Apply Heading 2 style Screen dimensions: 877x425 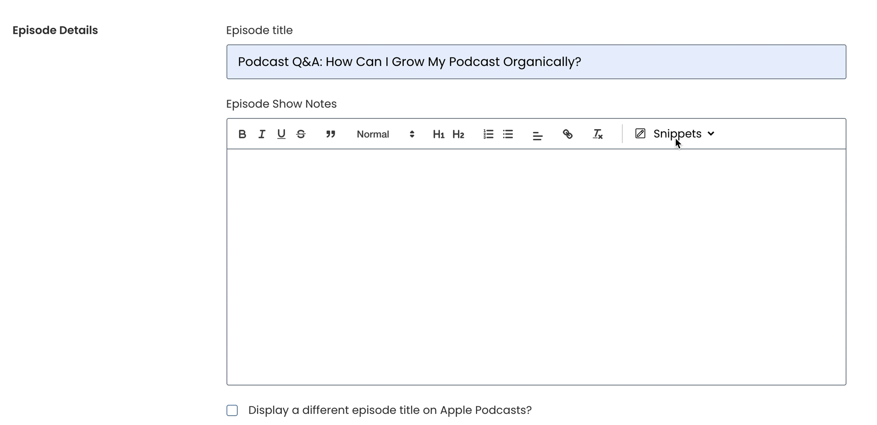click(458, 134)
